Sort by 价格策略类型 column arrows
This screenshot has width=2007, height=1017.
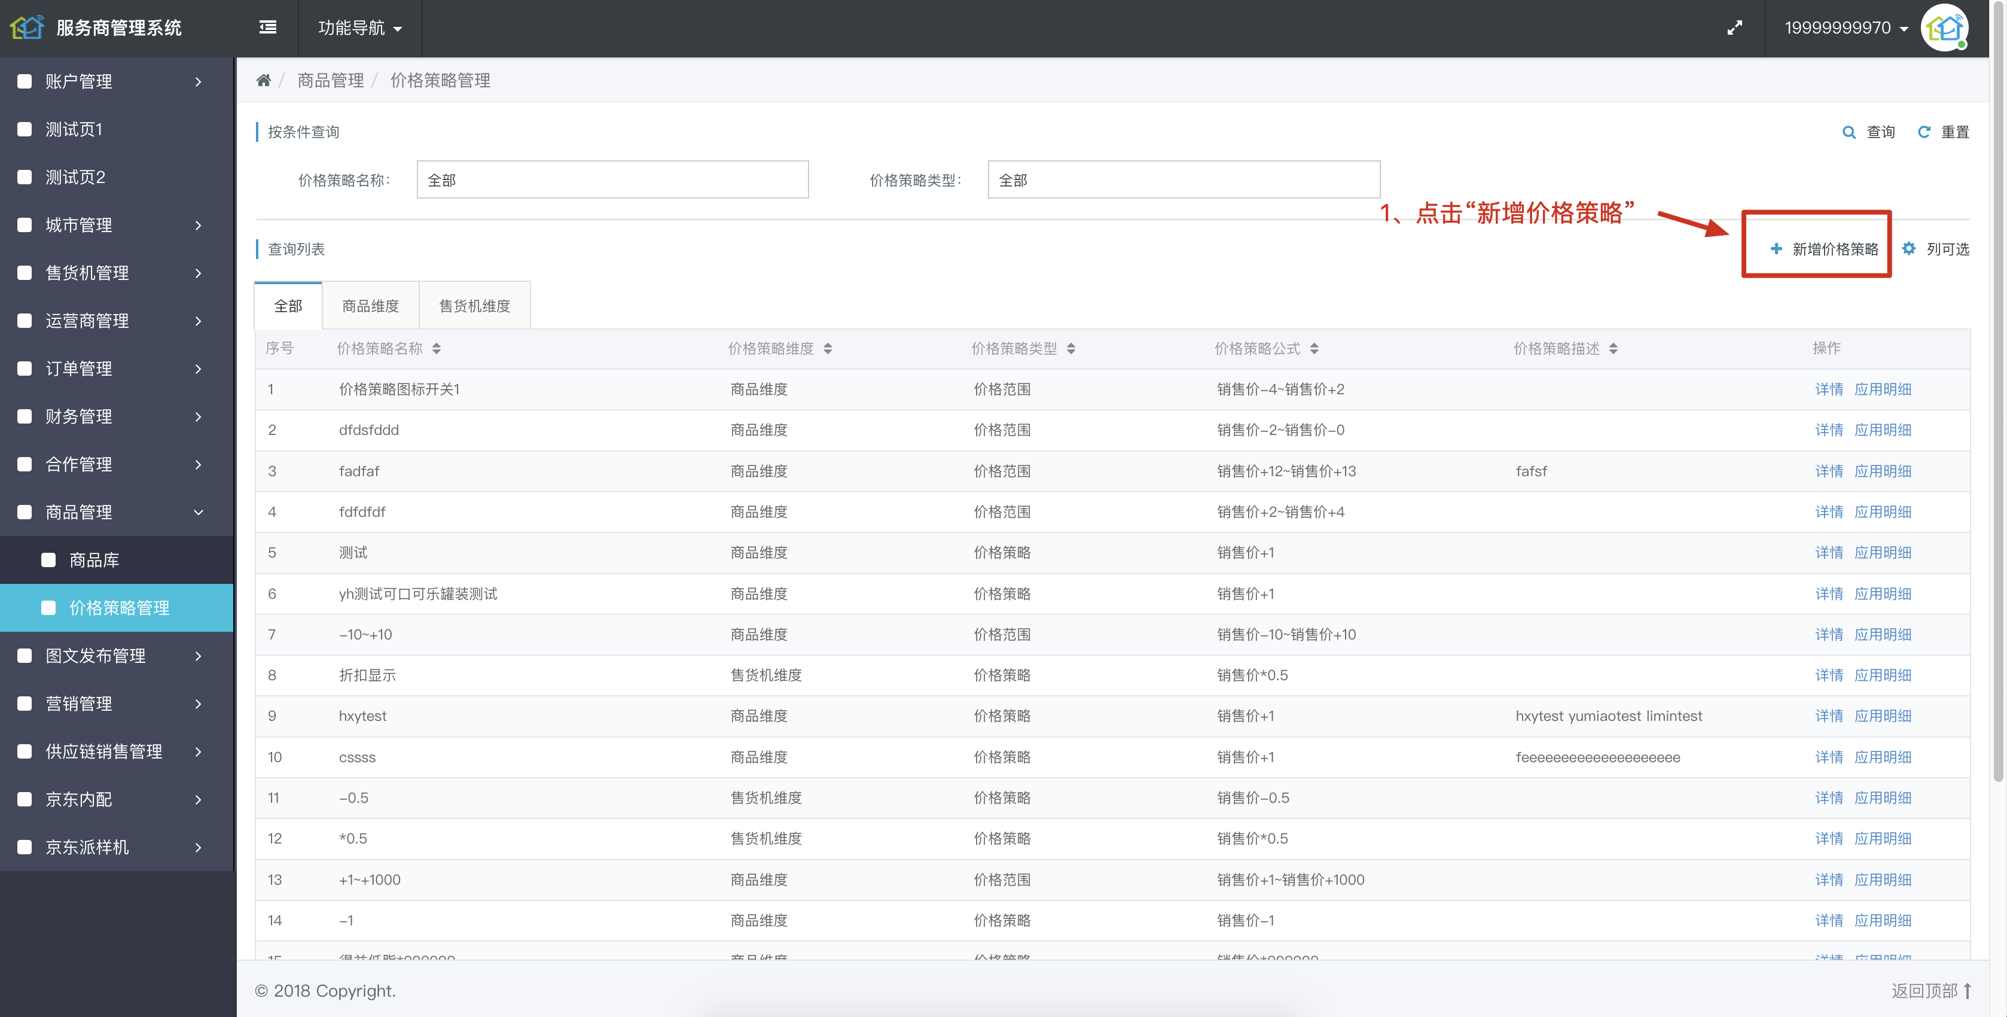click(x=1070, y=348)
